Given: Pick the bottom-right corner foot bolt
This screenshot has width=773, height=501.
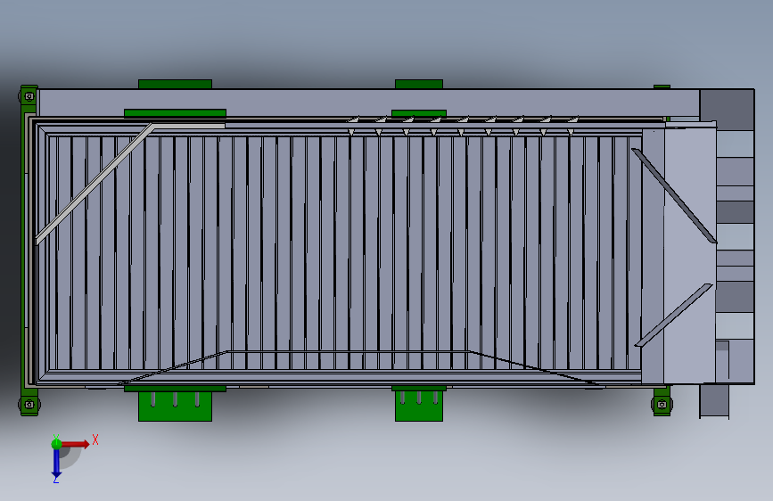Looking at the screenshot, I should click(x=662, y=405).
